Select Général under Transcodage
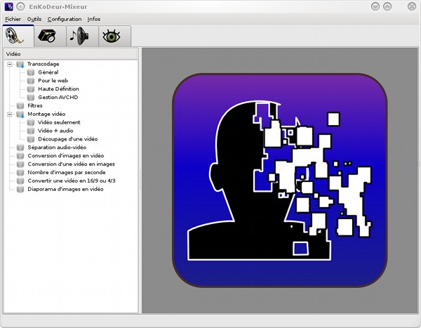Screen dimensions: 421x328 tap(48, 72)
